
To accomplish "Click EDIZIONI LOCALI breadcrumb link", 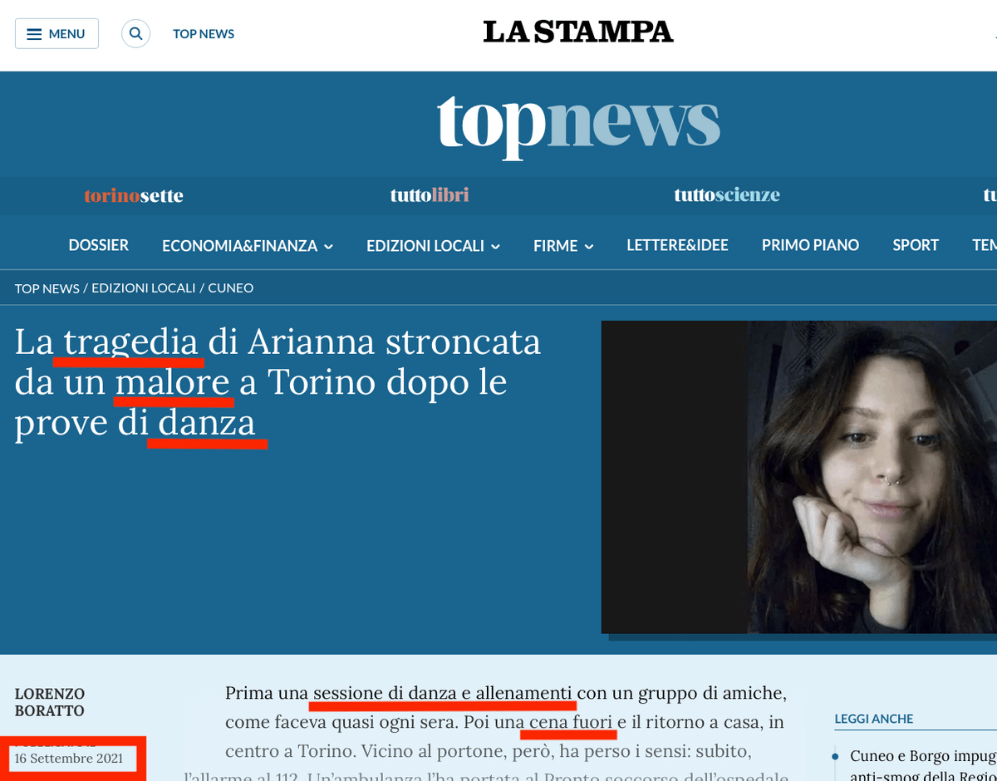I will pos(143,288).
